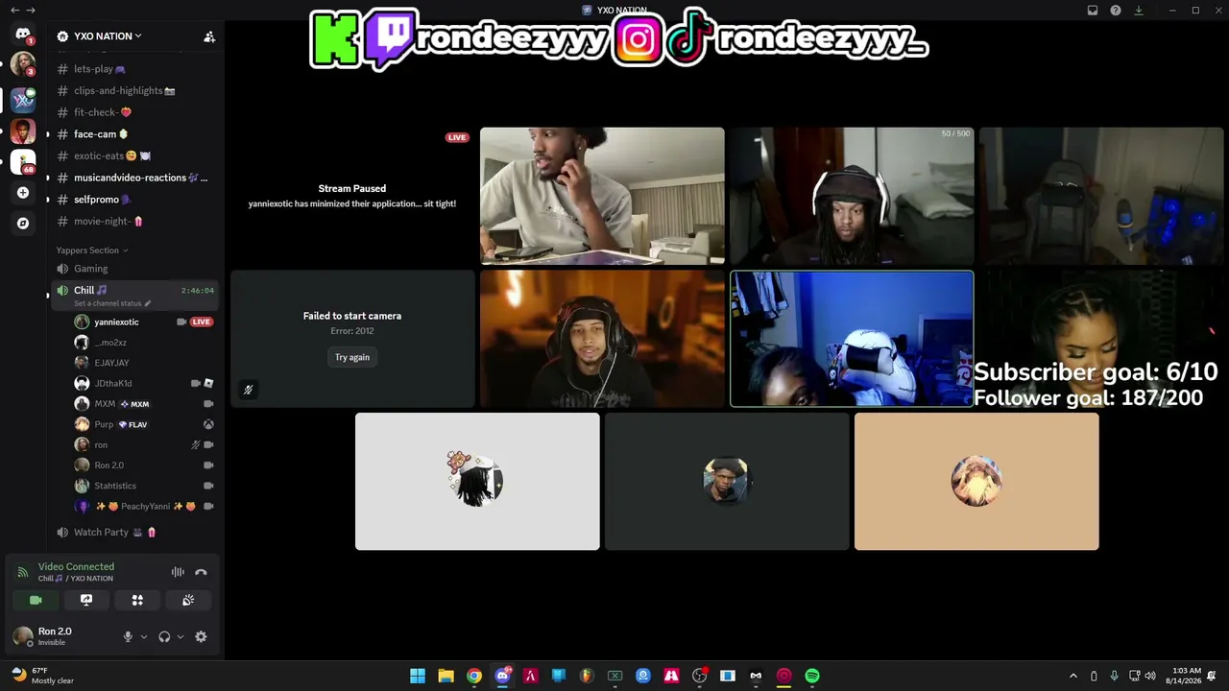Select PeachyYanni in the voice list
This screenshot has width=1229, height=691.
144,506
